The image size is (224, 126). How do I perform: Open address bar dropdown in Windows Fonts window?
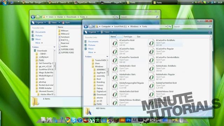166,27
